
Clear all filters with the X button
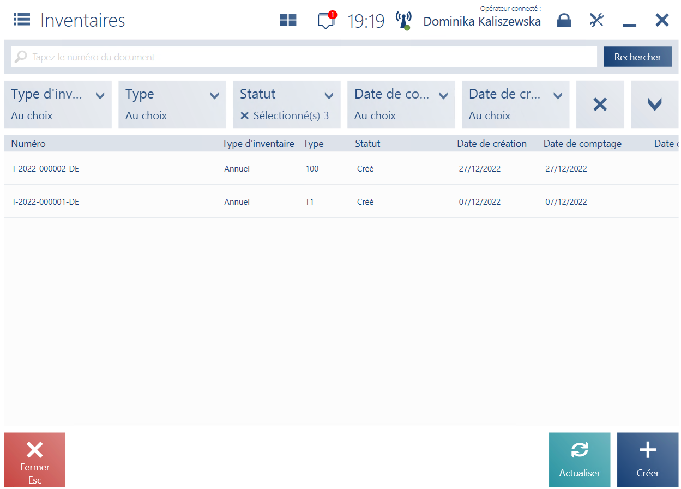tap(600, 105)
